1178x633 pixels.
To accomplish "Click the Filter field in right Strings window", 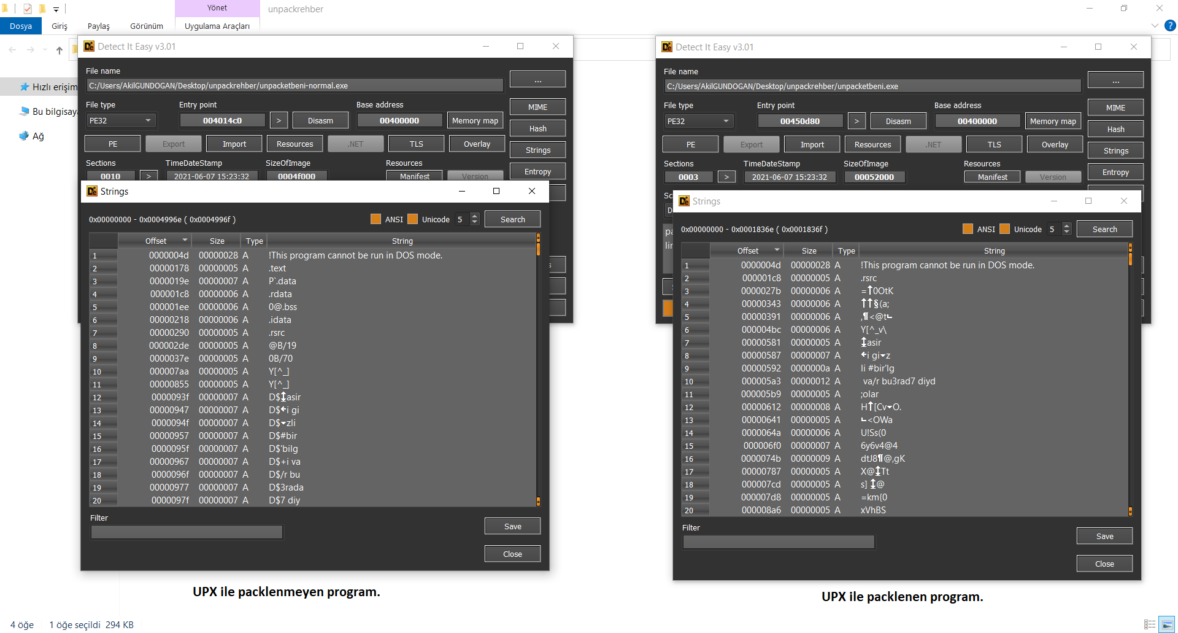I will 779,542.
